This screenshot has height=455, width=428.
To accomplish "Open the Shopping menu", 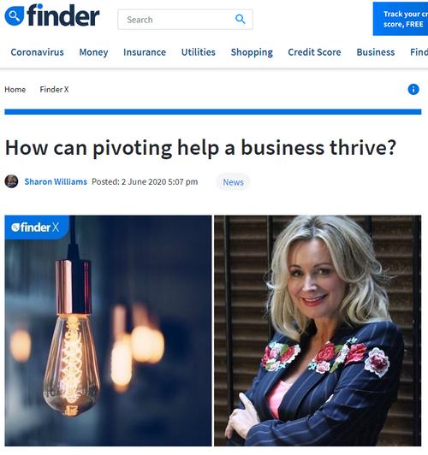I will coord(252,52).
